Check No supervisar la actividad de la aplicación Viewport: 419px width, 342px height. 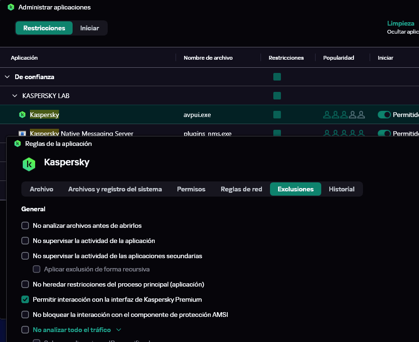point(26,241)
